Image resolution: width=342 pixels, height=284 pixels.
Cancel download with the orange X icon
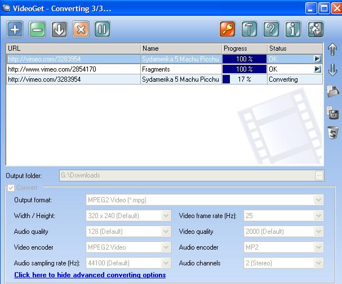[x=81, y=29]
